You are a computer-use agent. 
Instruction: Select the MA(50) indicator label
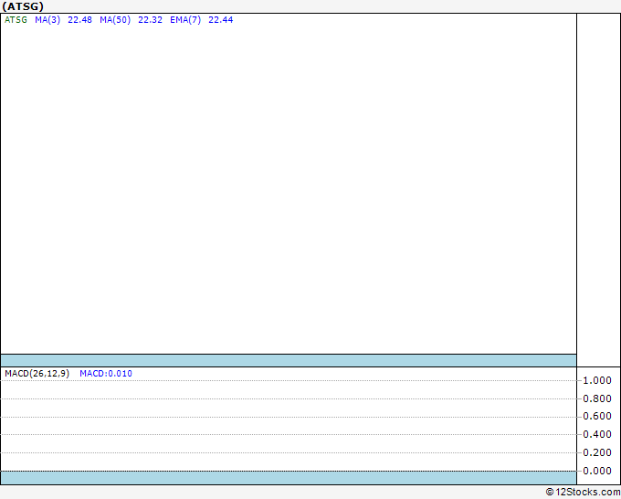click(115, 20)
